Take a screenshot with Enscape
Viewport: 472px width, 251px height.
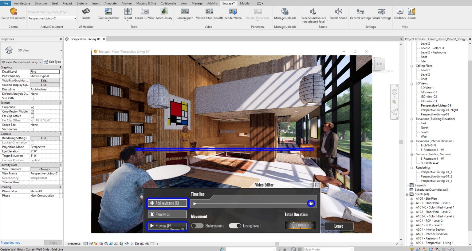point(108,15)
